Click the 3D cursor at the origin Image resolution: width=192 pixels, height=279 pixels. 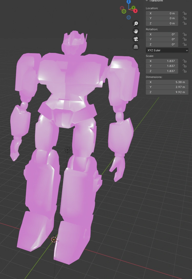tap(54, 240)
